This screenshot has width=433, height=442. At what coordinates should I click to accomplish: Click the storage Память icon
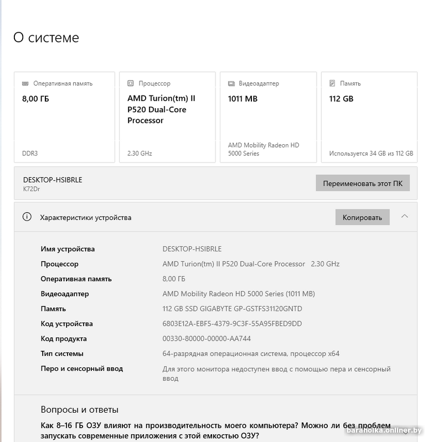(332, 83)
